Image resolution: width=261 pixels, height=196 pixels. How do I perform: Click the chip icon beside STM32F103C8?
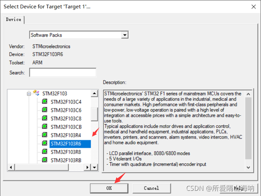point(45,118)
